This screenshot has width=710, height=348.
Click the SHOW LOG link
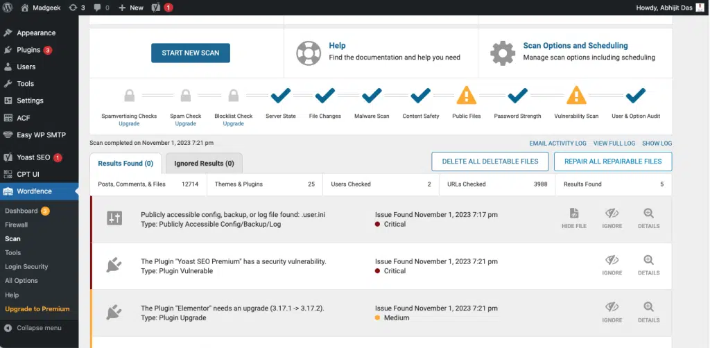(657, 143)
